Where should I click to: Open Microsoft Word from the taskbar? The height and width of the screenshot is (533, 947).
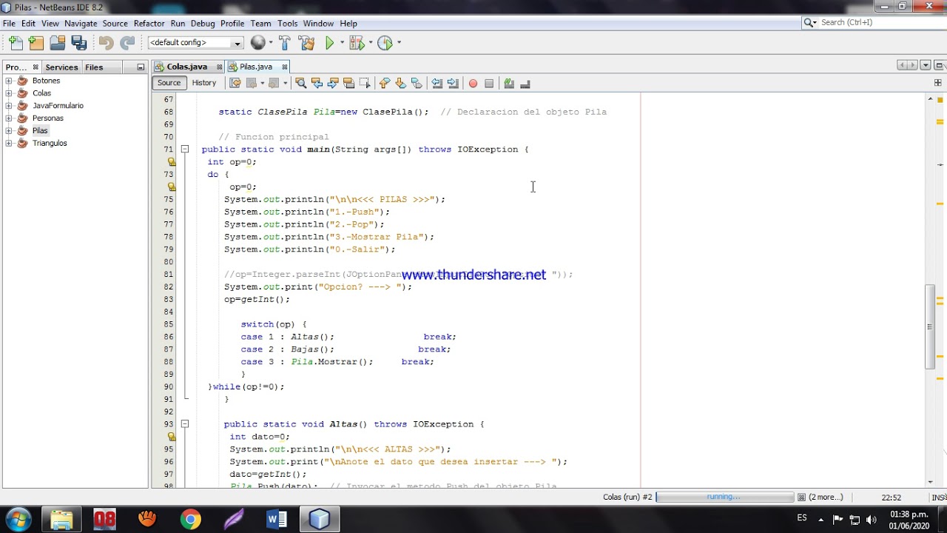(277, 519)
